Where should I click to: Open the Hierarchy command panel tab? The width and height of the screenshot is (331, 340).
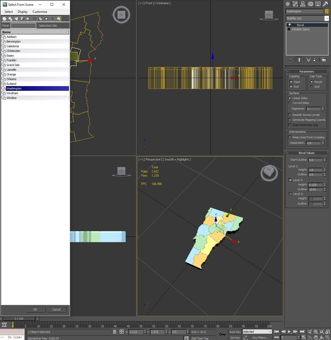303,4
